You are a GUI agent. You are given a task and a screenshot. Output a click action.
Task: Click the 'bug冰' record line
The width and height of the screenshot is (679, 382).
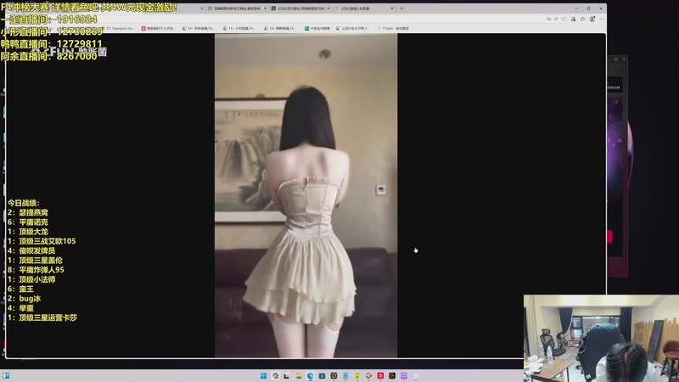pos(25,299)
